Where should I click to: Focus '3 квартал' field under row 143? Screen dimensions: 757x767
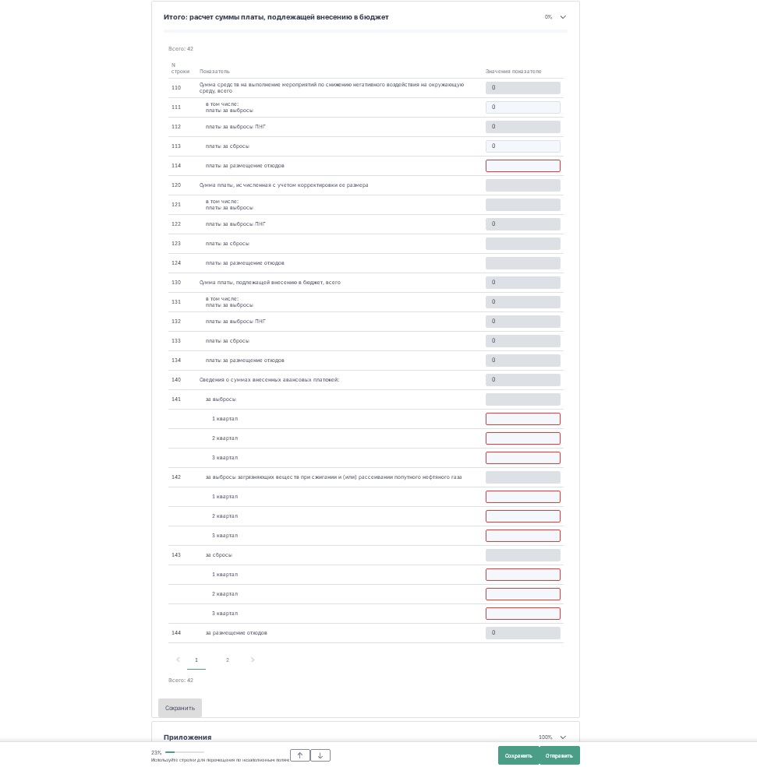click(522, 614)
